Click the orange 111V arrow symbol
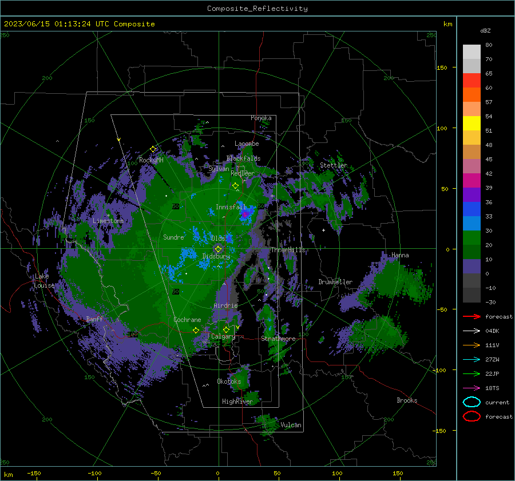The width and height of the screenshot is (515, 481). click(x=472, y=345)
